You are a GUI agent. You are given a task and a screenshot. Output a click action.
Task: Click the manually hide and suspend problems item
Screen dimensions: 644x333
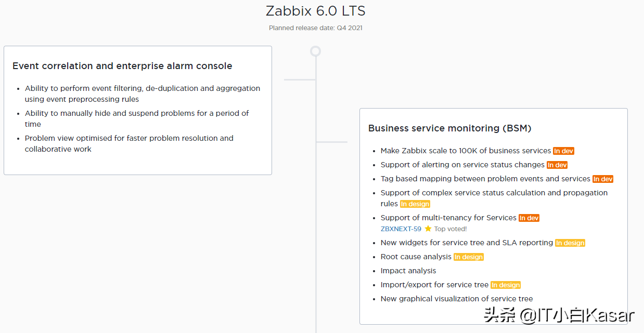tap(137, 118)
